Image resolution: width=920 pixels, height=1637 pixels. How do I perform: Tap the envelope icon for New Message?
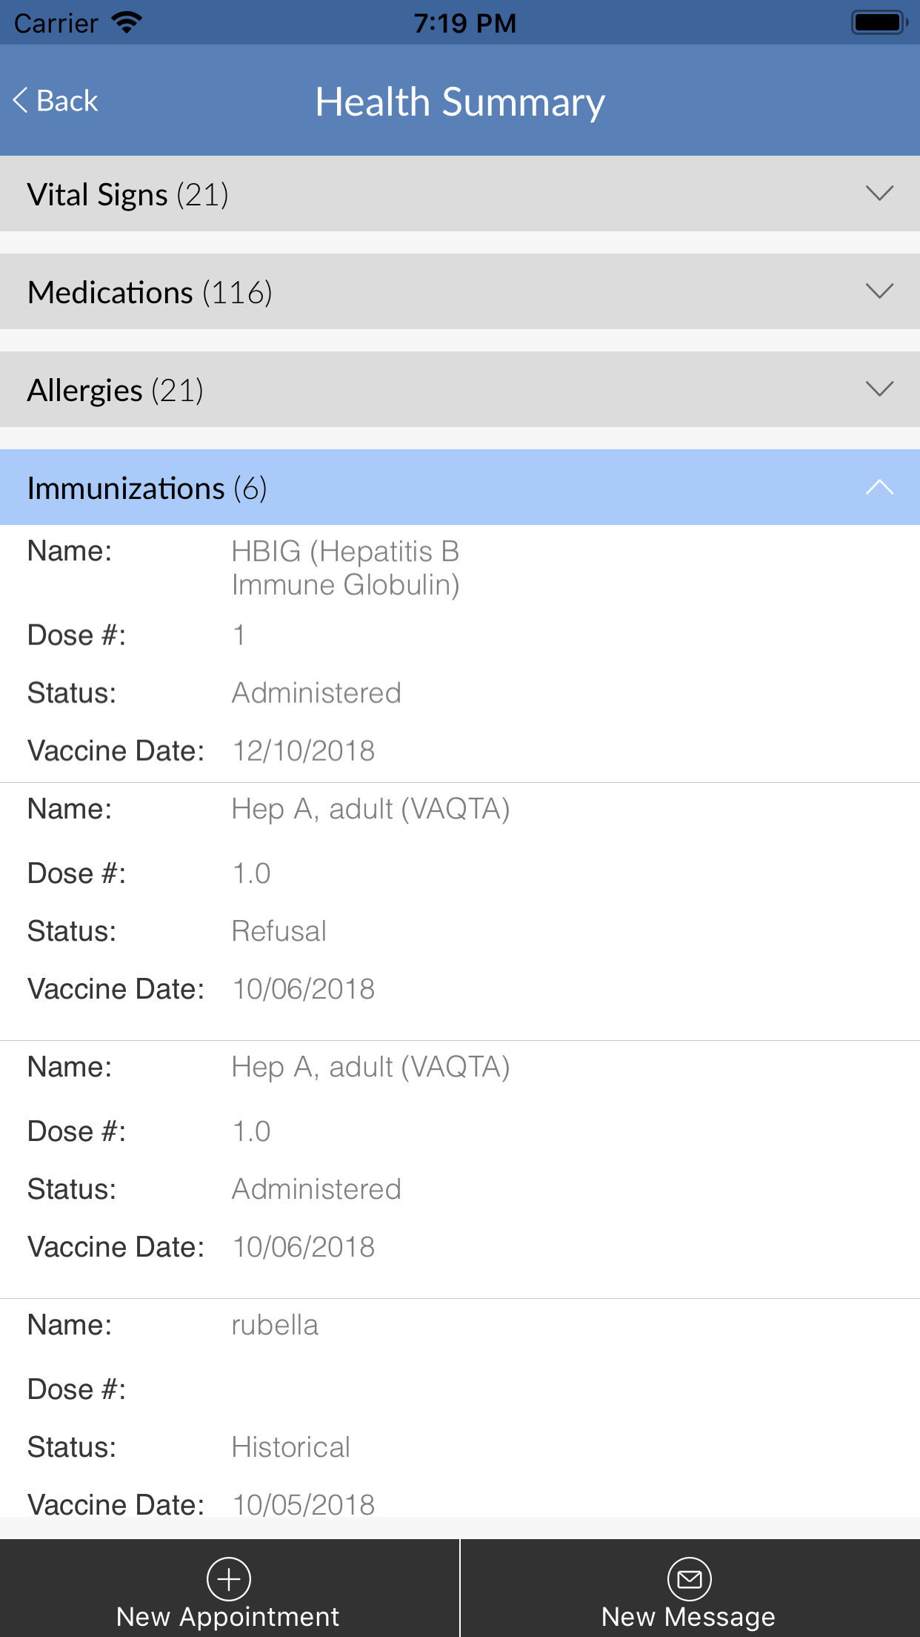coord(689,1578)
